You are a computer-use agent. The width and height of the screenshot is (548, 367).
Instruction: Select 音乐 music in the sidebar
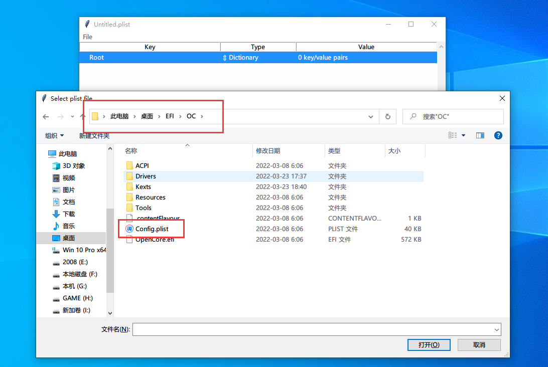coord(69,226)
